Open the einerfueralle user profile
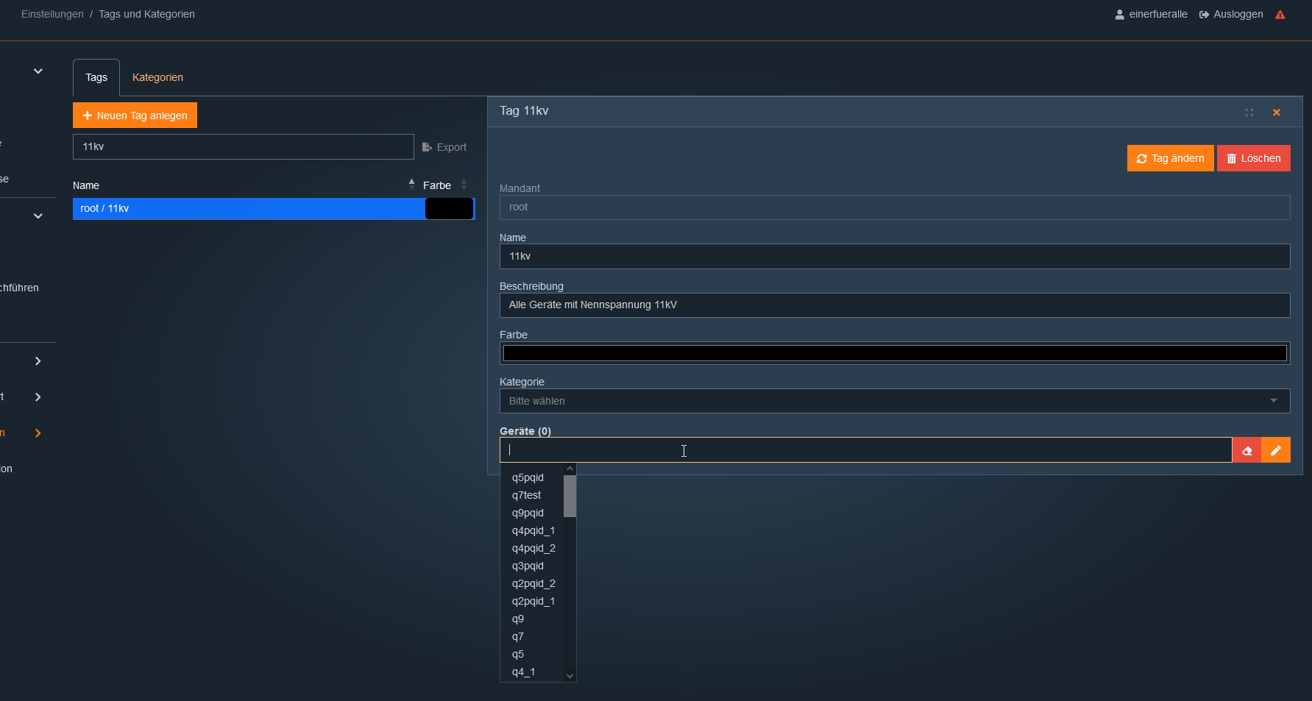The image size is (1312, 701). [1151, 14]
